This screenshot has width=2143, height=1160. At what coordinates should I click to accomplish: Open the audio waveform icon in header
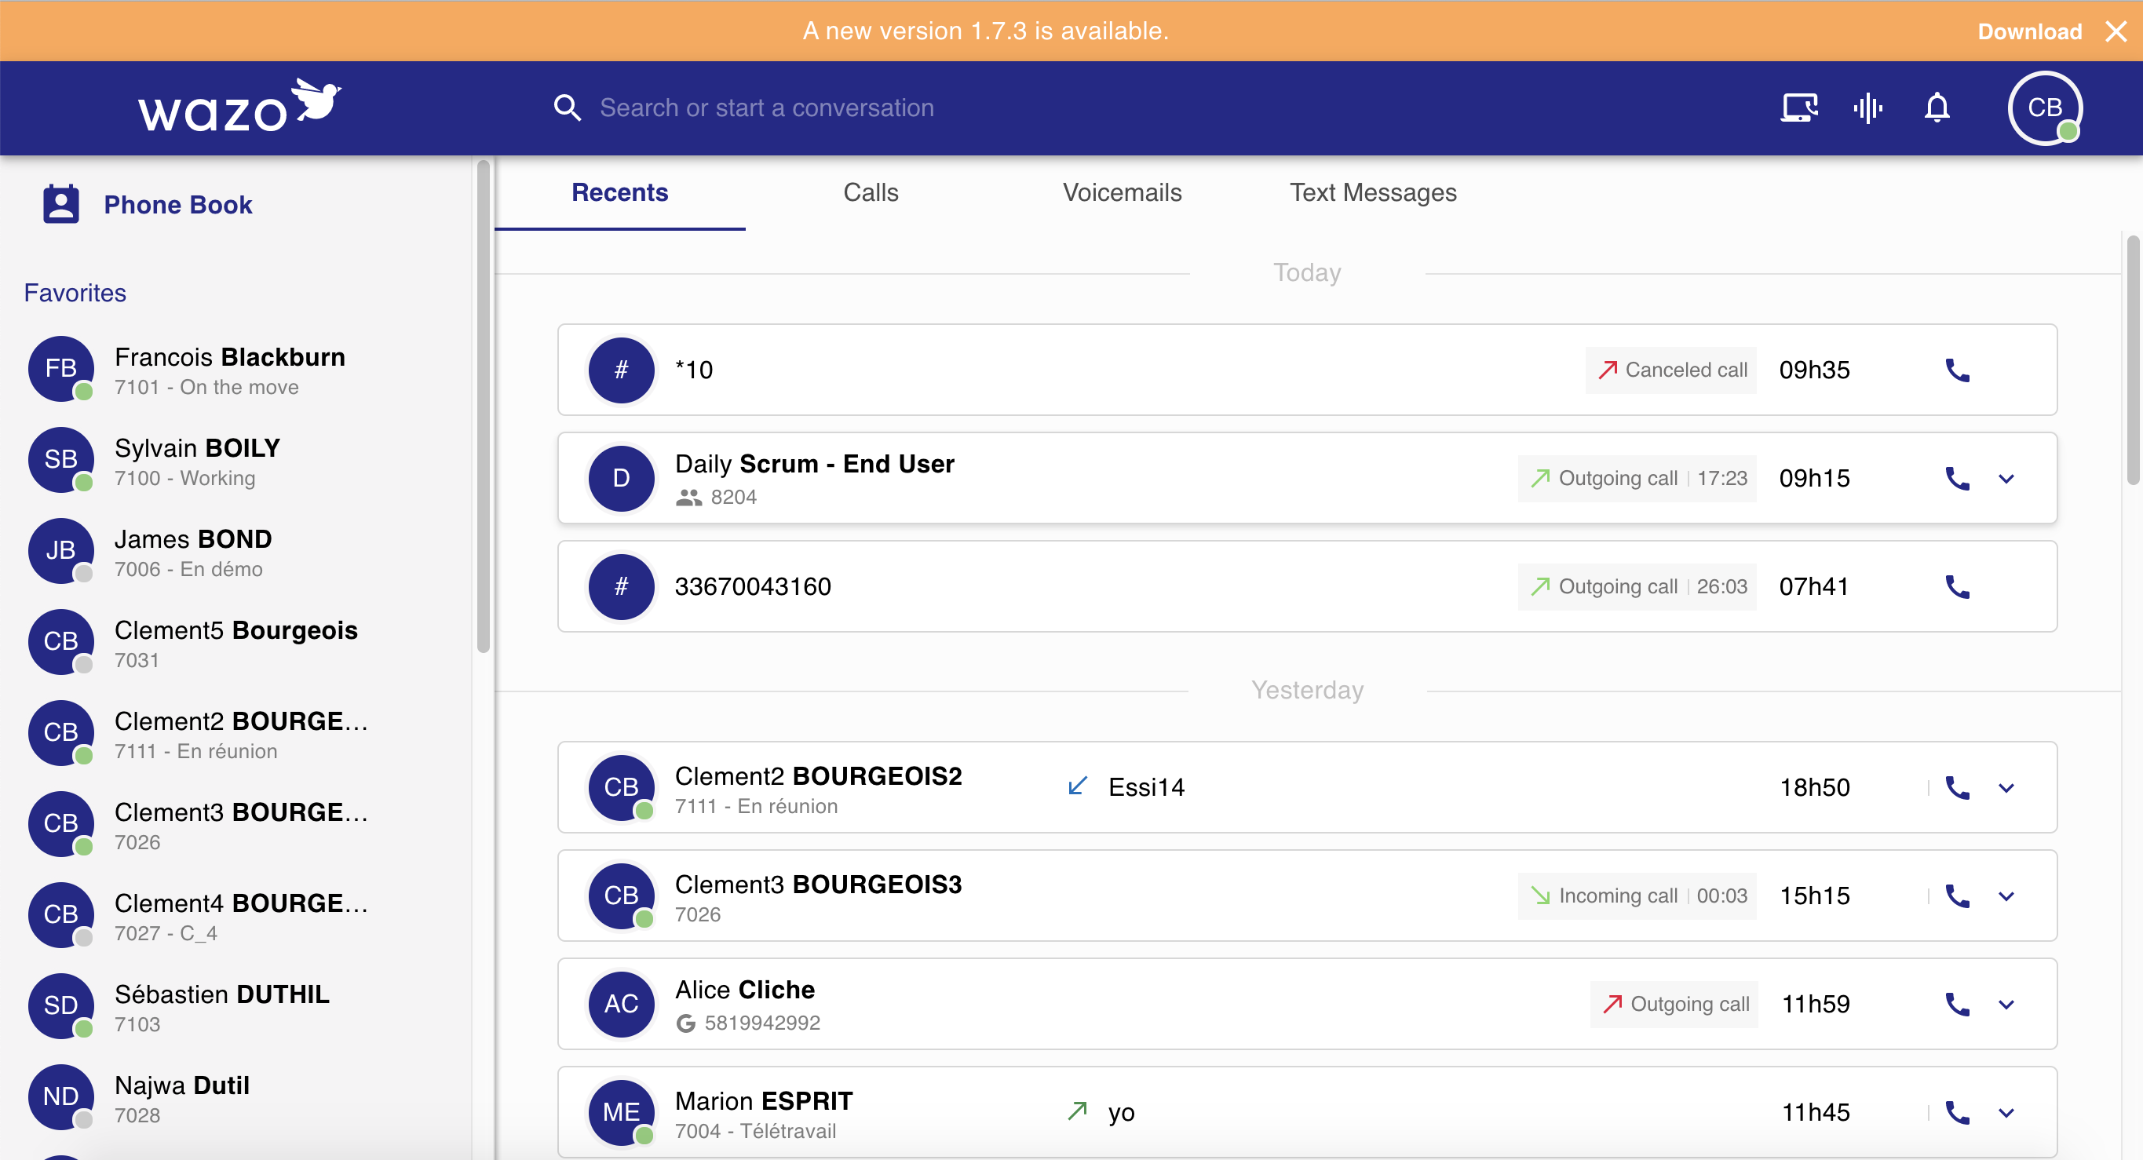click(x=1867, y=108)
